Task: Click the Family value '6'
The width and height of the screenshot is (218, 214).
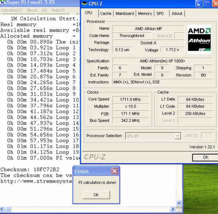Action: (x=120, y=68)
